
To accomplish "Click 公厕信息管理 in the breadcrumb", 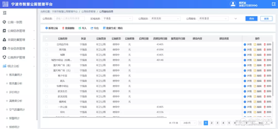I will (x=88, y=12).
